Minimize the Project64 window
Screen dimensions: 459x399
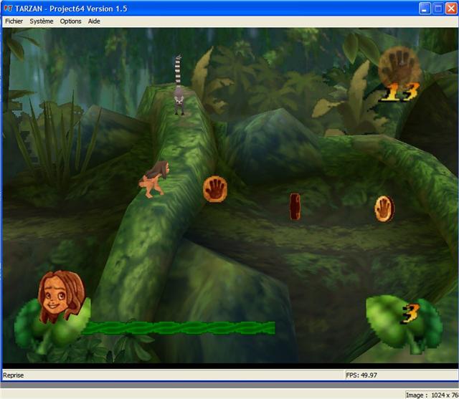(x=425, y=9)
